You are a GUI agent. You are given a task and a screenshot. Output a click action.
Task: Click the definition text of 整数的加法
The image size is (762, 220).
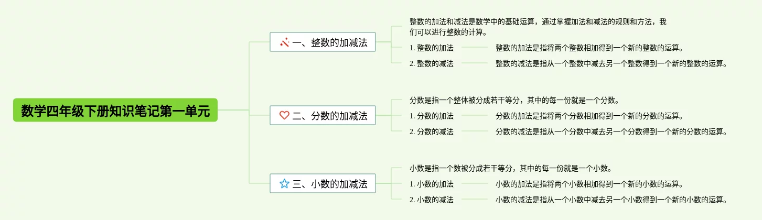point(589,48)
